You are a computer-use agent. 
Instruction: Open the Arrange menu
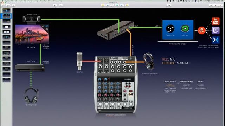[36, 1]
